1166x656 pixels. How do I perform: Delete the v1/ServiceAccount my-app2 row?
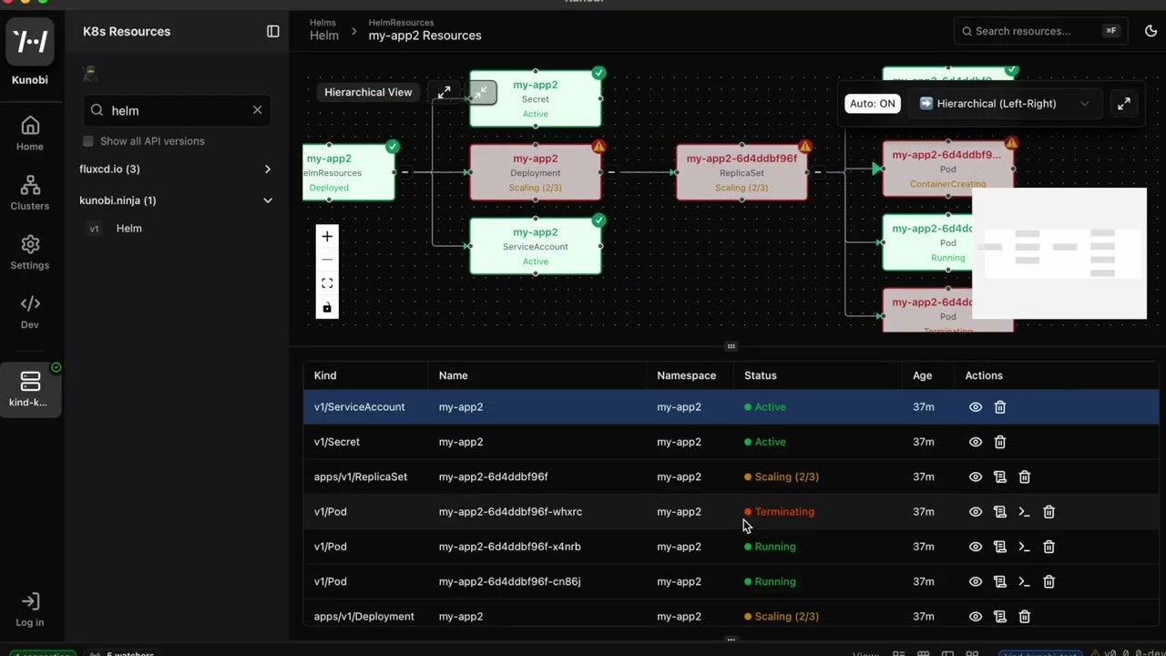(x=1000, y=407)
